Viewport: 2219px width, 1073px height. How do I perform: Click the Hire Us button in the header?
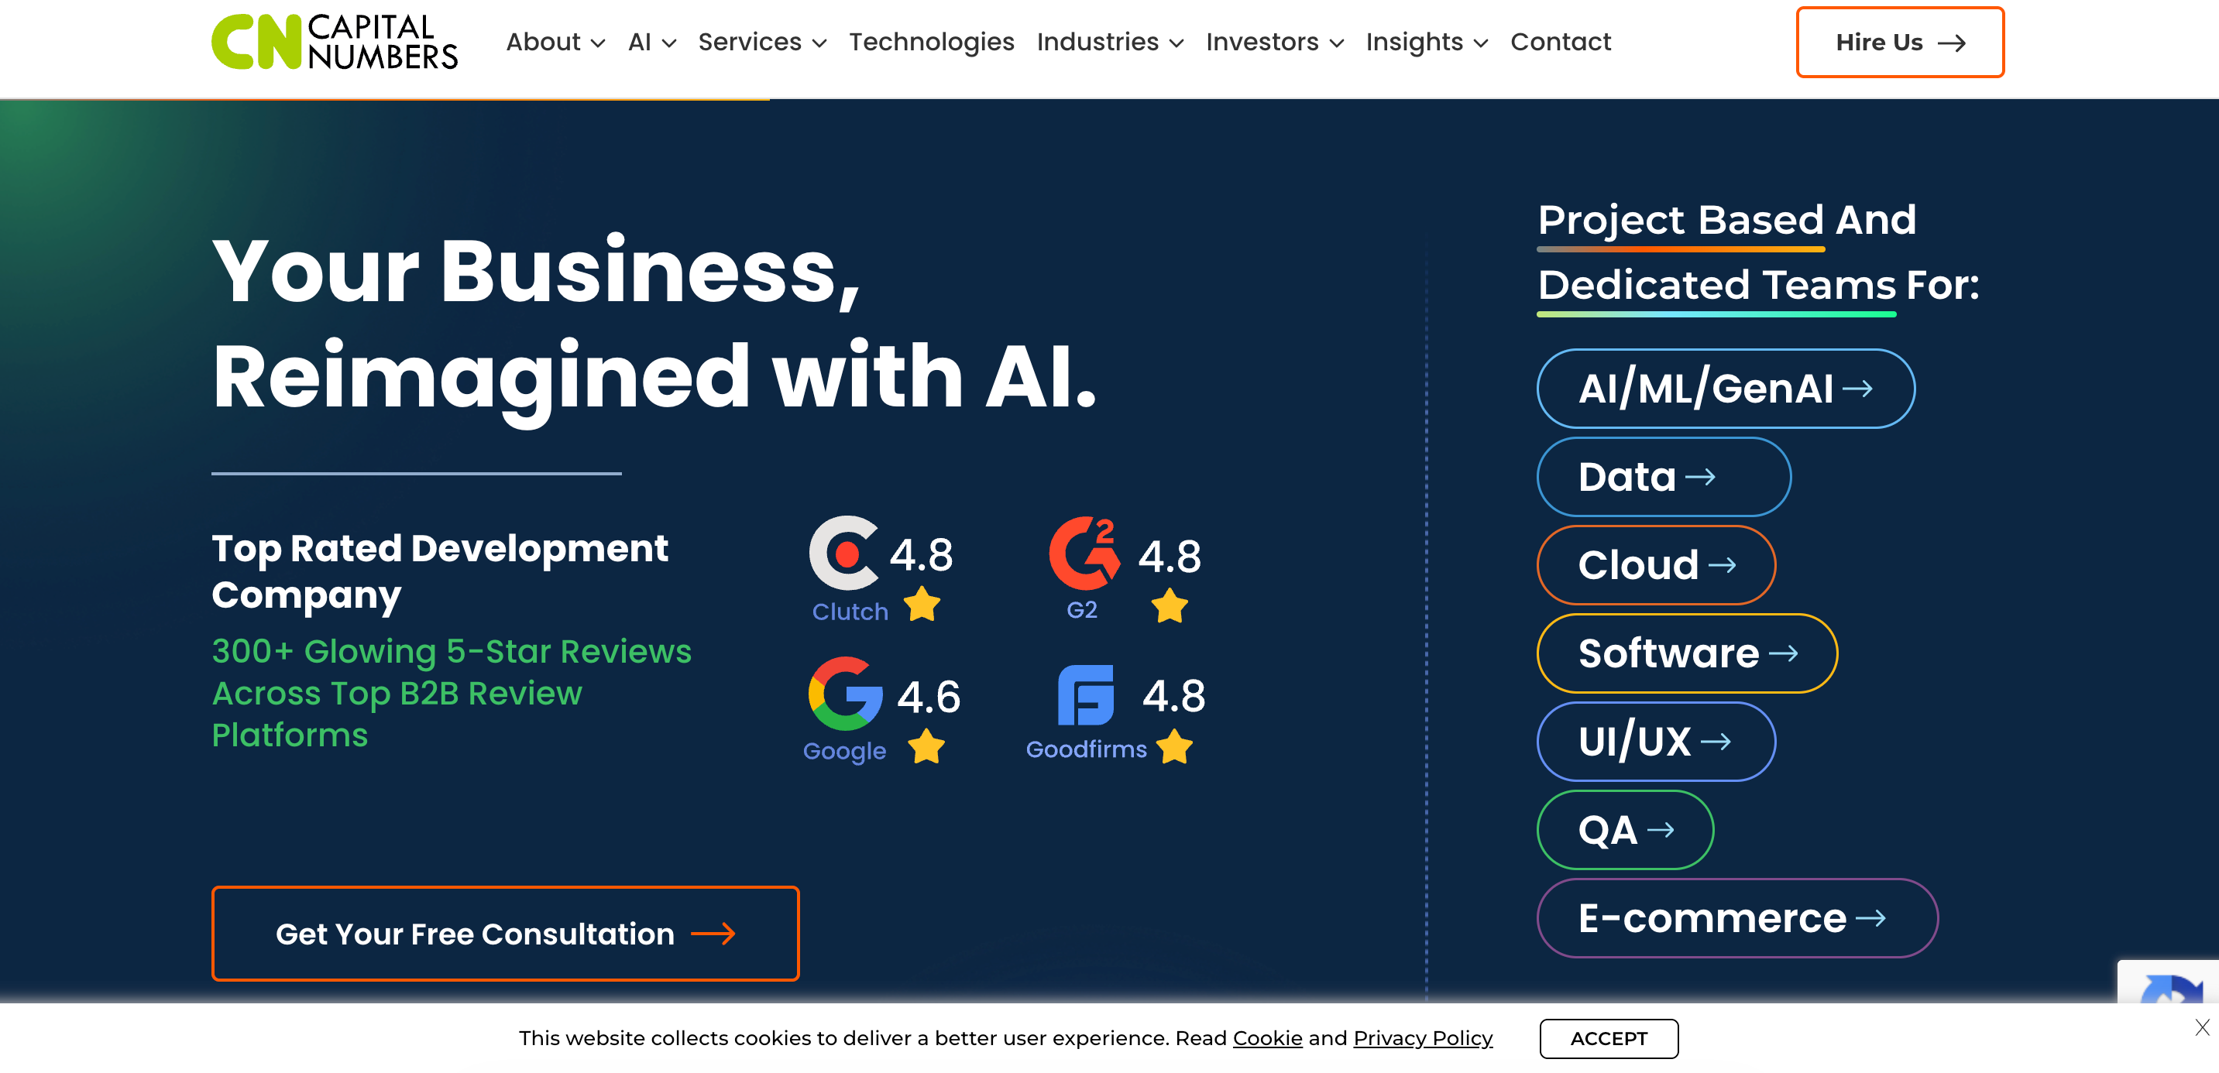(x=1899, y=43)
